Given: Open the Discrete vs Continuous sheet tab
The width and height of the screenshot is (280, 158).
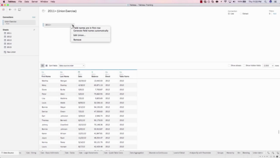Looking at the screenshot, I should pyautogui.click(x=158, y=153).
